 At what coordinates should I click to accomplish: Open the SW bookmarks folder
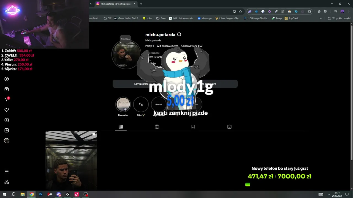108,18
